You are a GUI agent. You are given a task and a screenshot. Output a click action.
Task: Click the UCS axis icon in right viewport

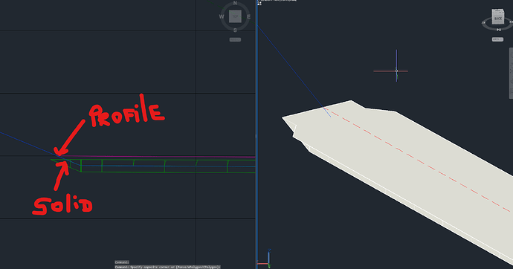tap(264, 259)
